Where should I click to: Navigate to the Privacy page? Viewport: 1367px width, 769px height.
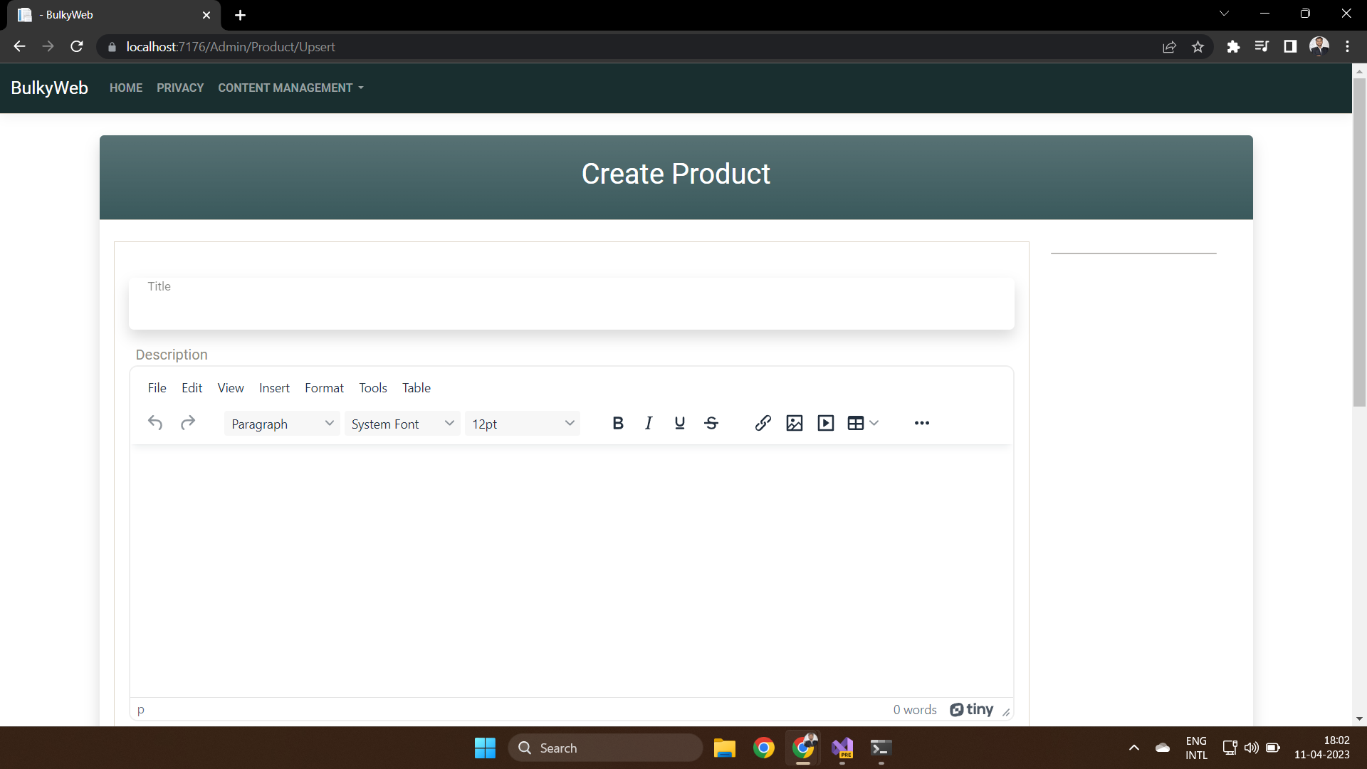(x=180, y=88)
